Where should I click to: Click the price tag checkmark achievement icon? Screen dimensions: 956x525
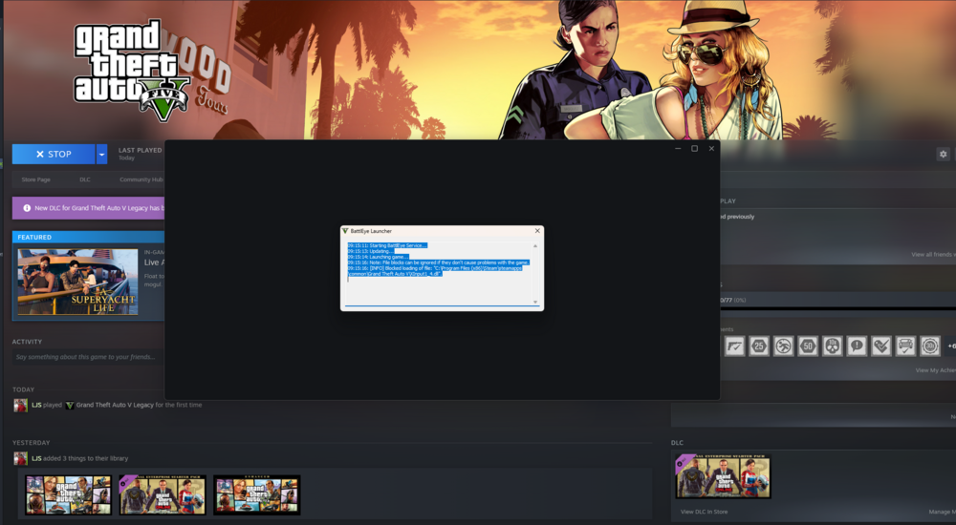tap(881, 346)
